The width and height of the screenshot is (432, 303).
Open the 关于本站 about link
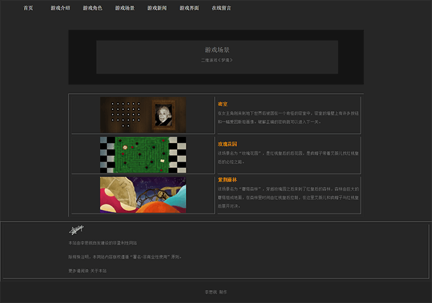point(99,271)
